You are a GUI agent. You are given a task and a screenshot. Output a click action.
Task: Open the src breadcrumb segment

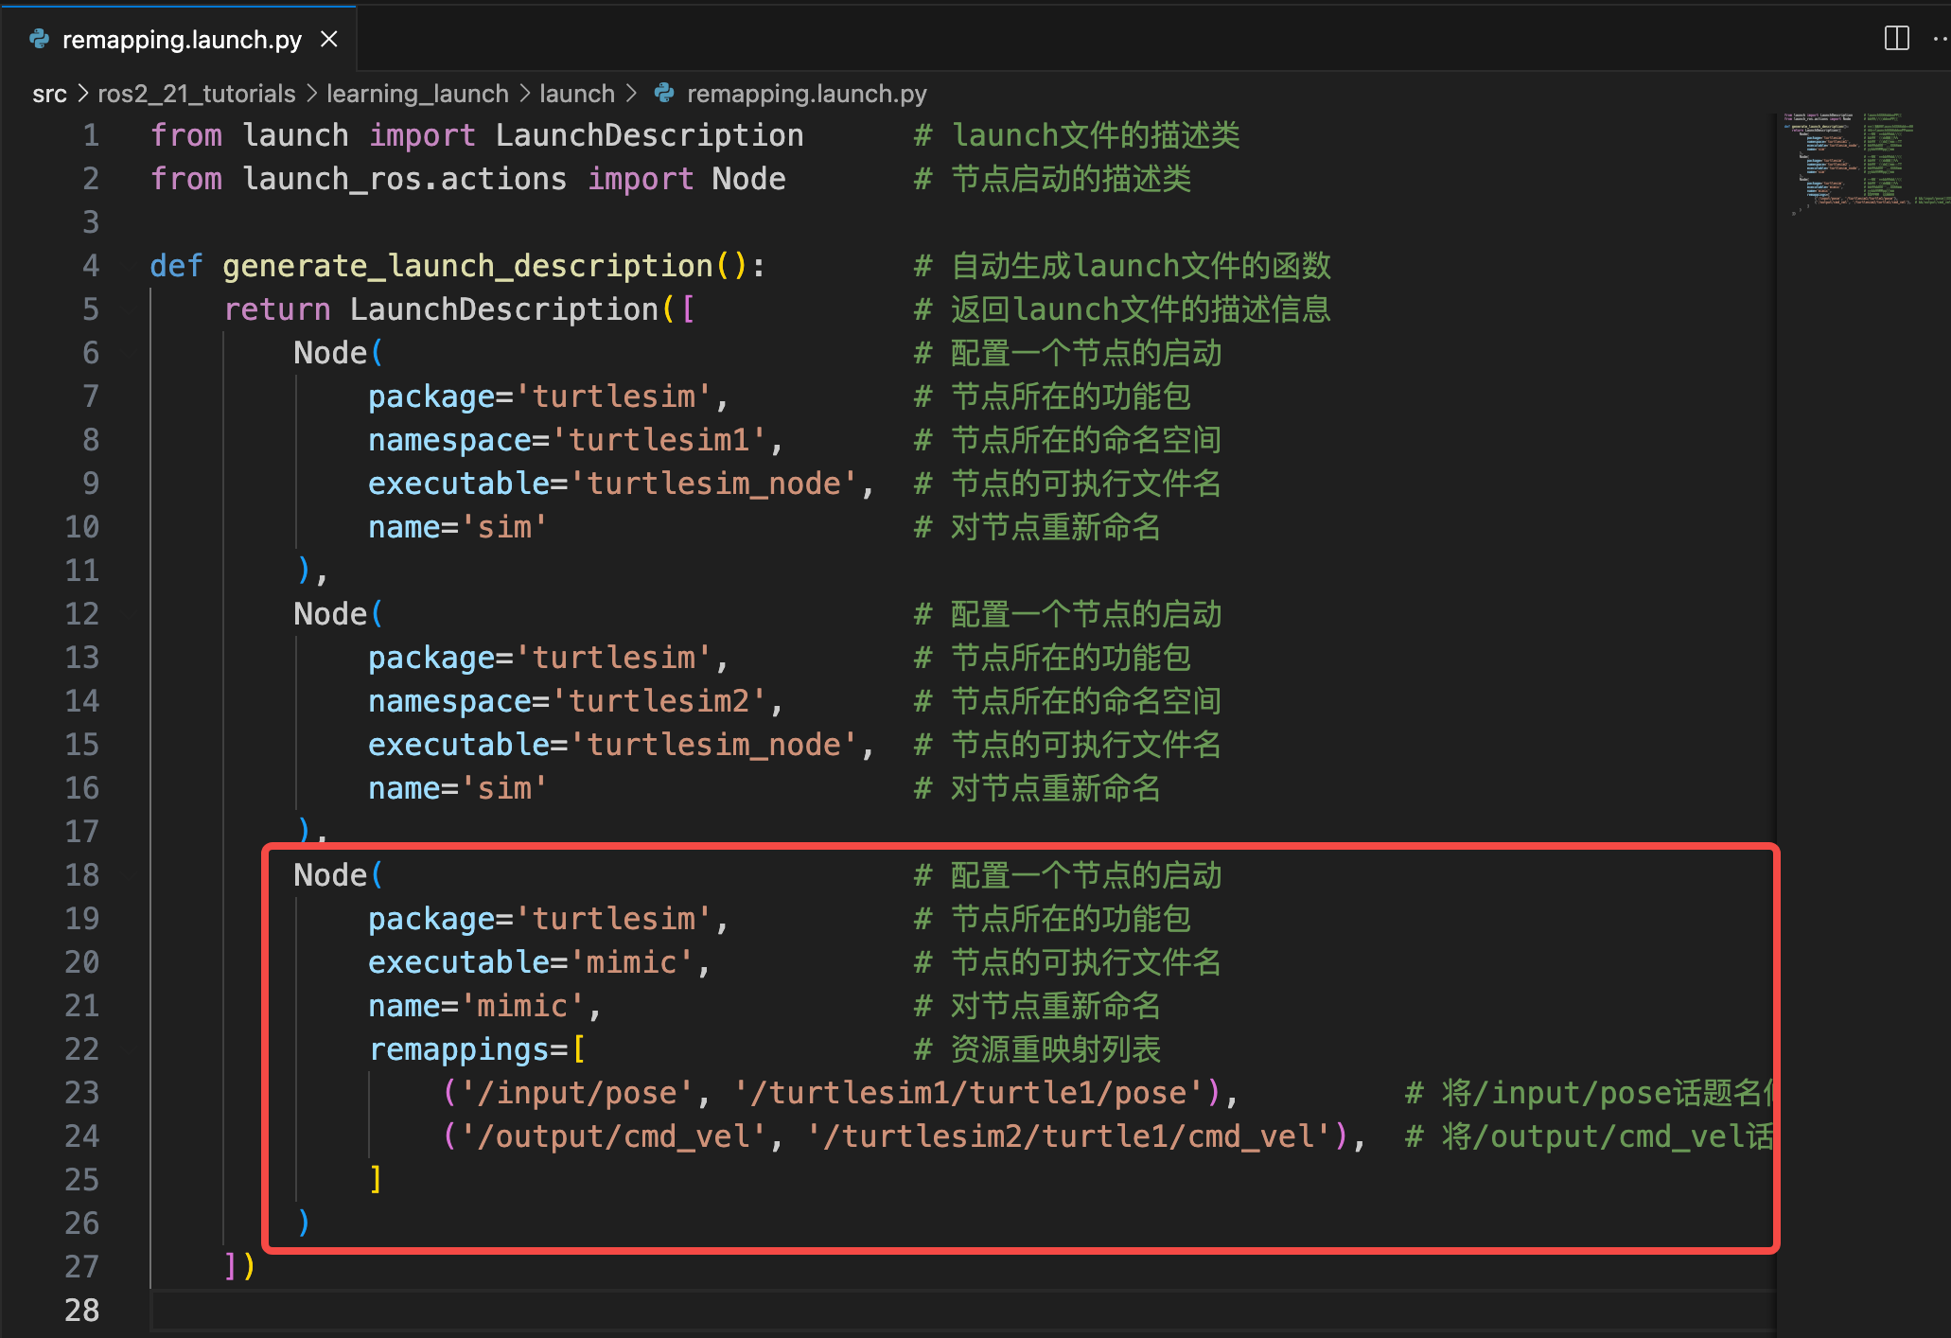click(x=49, y=94)
